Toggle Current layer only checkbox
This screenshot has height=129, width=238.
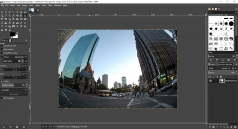(x=2, y=46)
